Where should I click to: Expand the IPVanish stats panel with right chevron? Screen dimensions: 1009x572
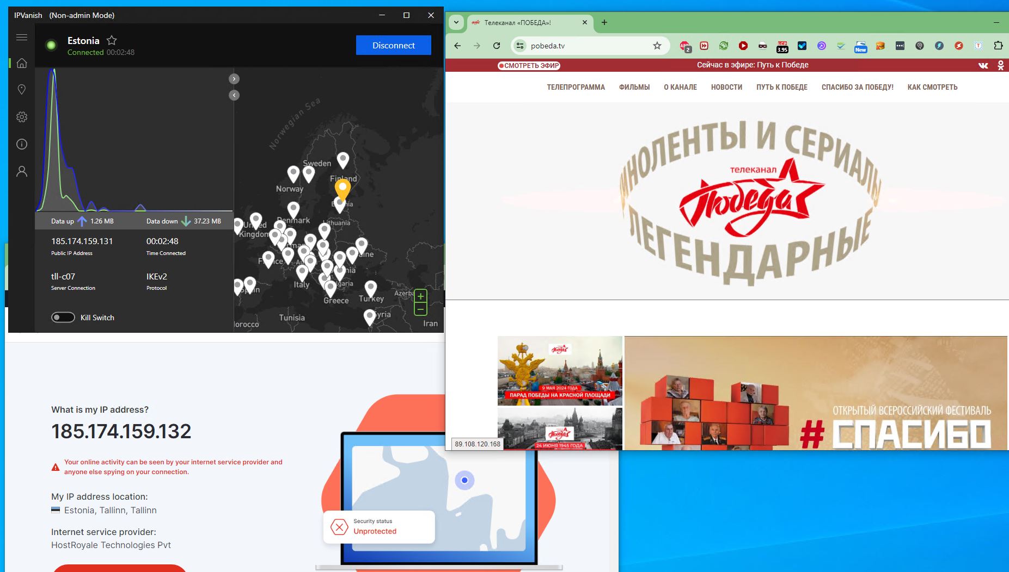tap(234, 79)
